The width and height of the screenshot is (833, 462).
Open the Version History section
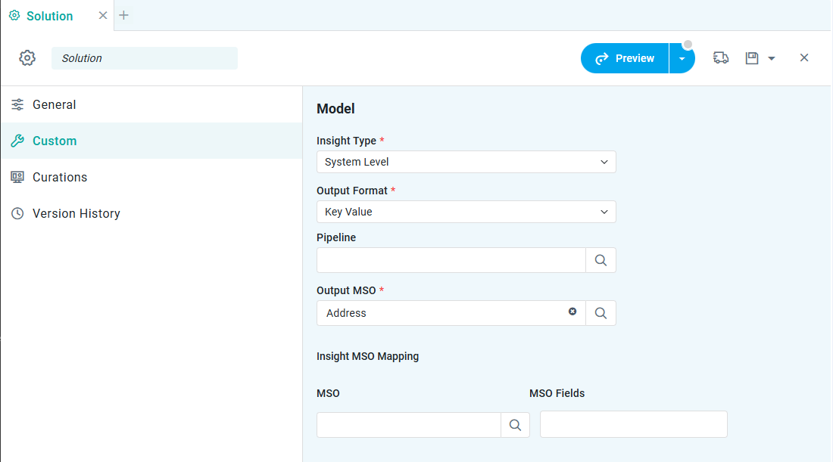click(76, 213)
